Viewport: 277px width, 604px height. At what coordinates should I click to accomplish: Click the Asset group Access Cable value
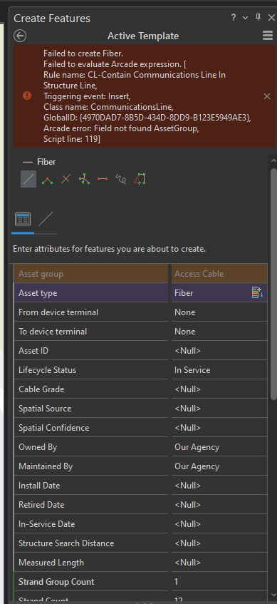pos(219,274)
